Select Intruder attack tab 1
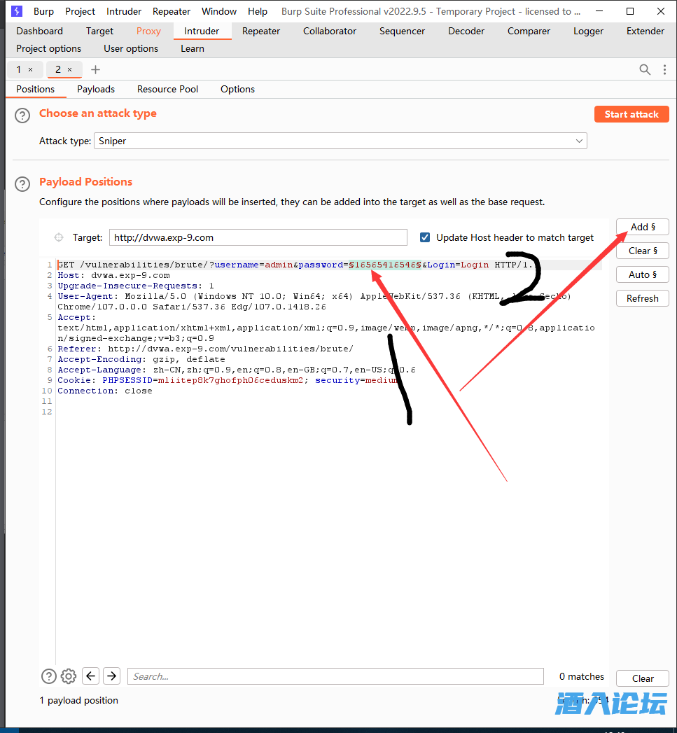This screenshot has height=733, width=677. coord(19,69)
